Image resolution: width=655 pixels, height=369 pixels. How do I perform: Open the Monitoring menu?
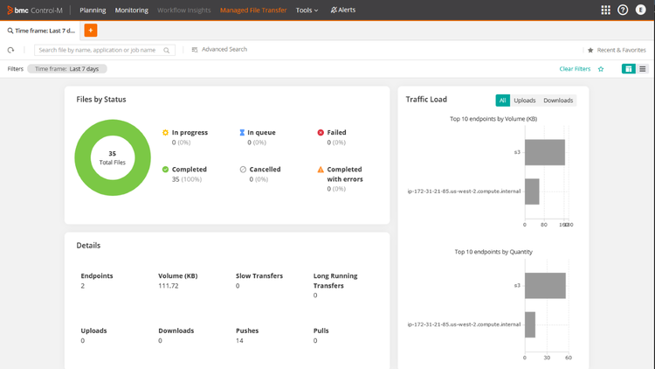[x=132, y=10]
